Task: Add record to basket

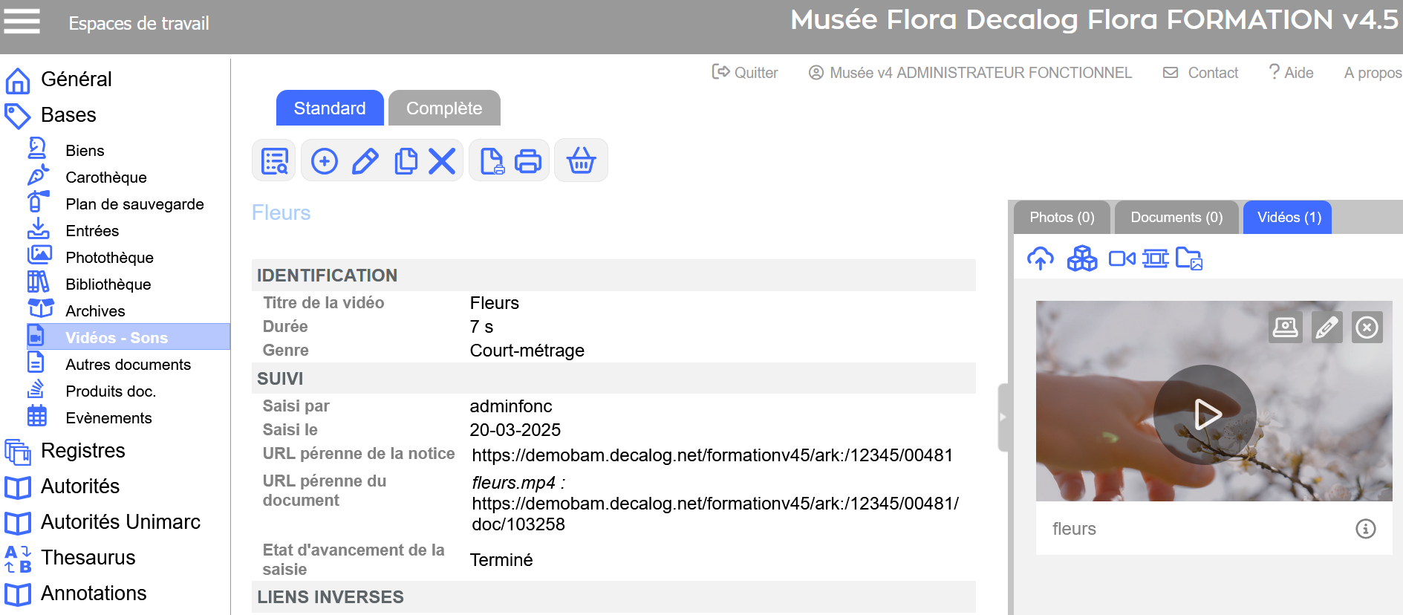Action: point(581,161)
